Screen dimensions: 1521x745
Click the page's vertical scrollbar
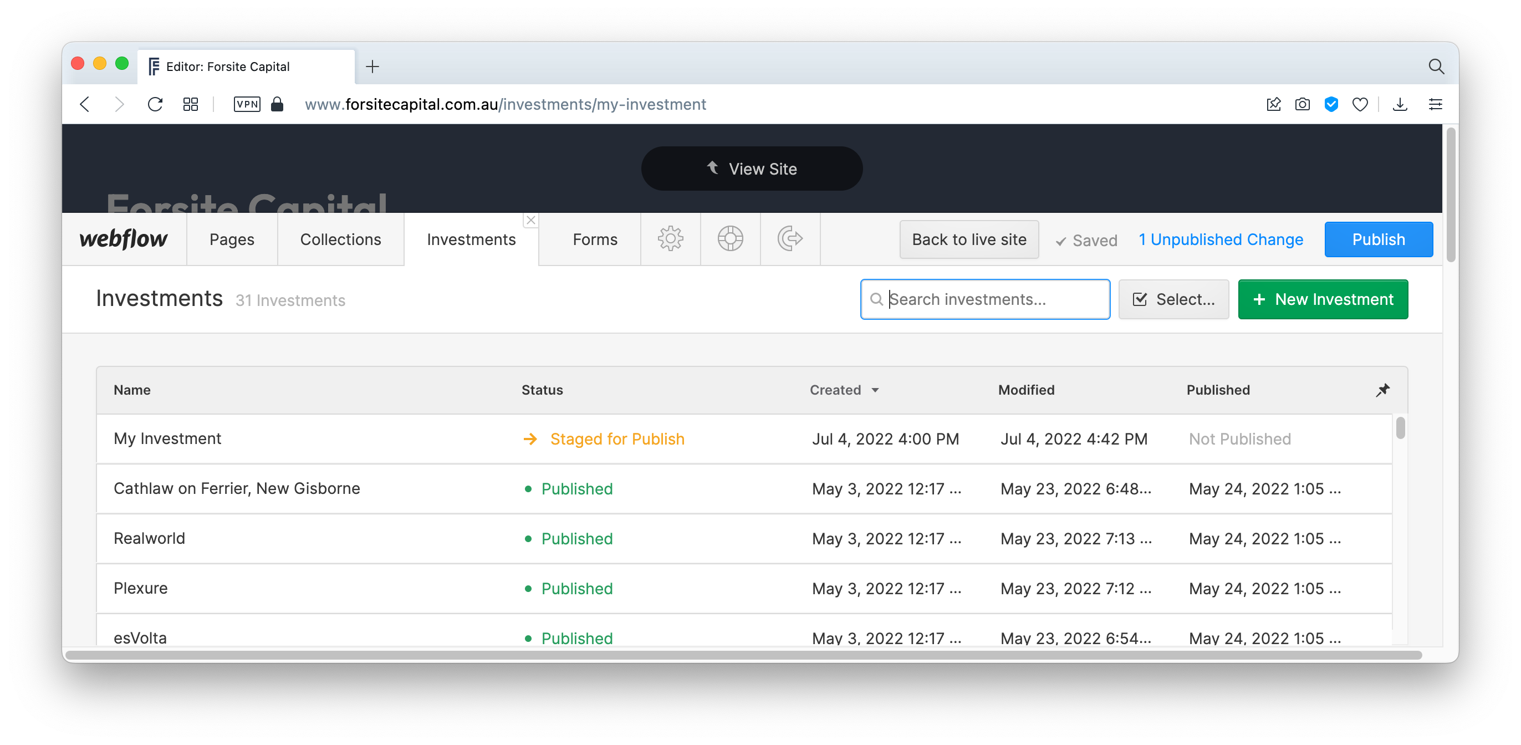(1451, 195)
